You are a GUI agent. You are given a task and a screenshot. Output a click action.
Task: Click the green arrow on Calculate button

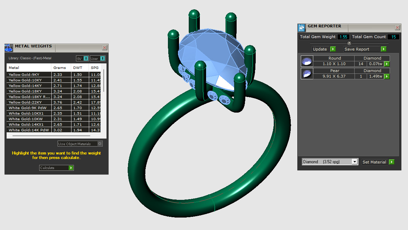point(71,168)
